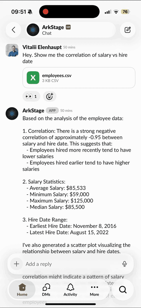Tap the plus attachment button

pos(17,264)
